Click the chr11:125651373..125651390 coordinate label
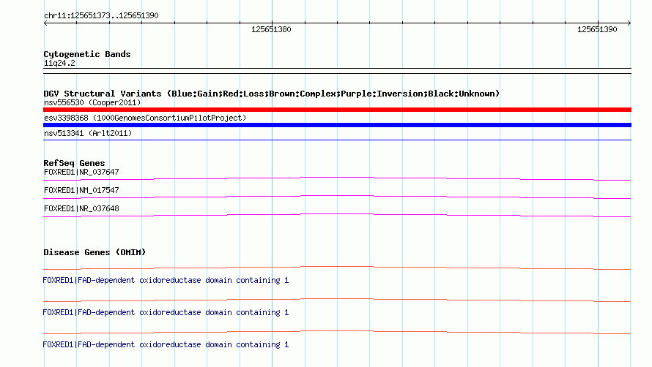Viewport: 652px width, 367px height. click(x=101, y=15)
